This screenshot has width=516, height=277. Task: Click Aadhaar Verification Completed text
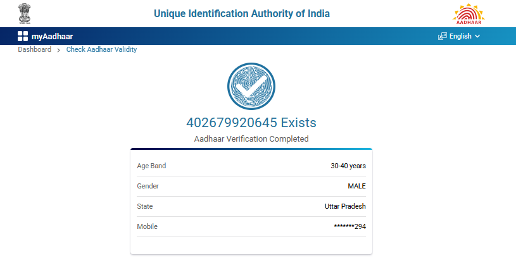click(x=251, y=138)
